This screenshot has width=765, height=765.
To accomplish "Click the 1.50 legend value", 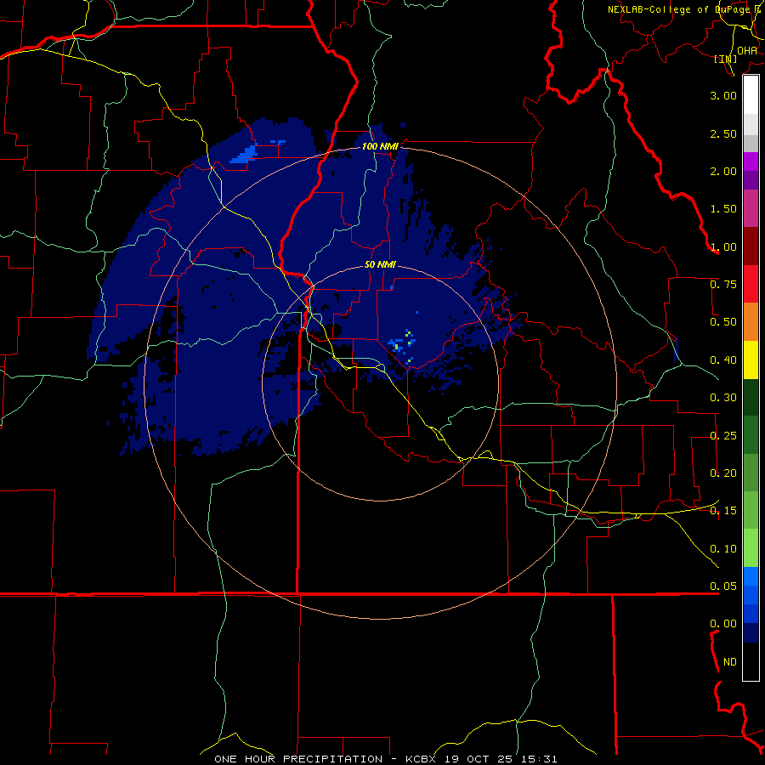I will coord(723,209).
